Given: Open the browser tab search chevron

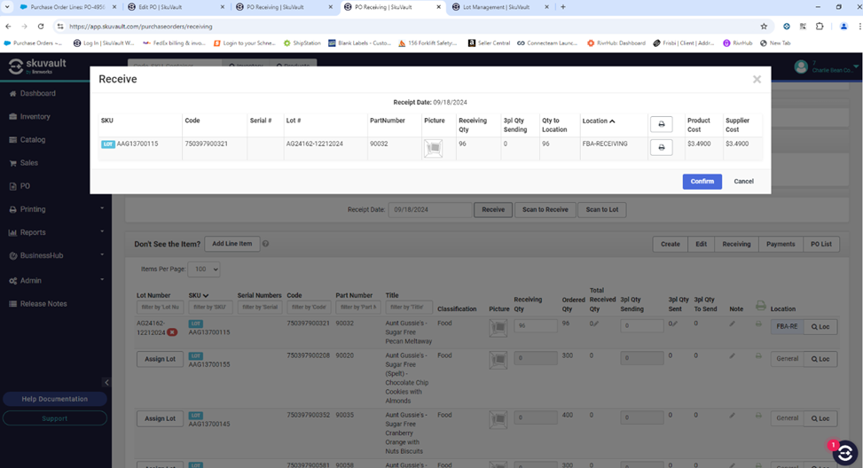Looking at the screenshot, I should tap(7, 7).
